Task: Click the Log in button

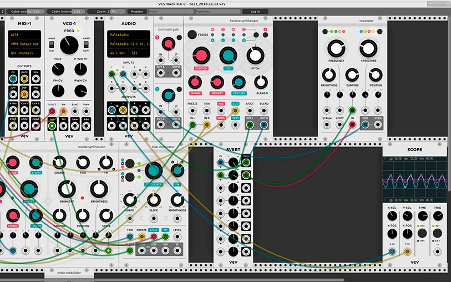Action: tap(255, 11)
